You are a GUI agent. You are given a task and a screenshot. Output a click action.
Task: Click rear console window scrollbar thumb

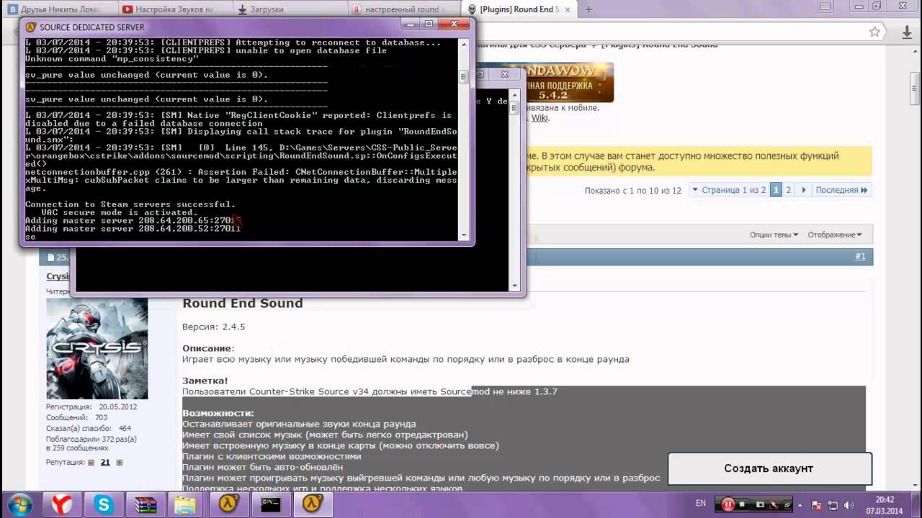coord(514,108)
